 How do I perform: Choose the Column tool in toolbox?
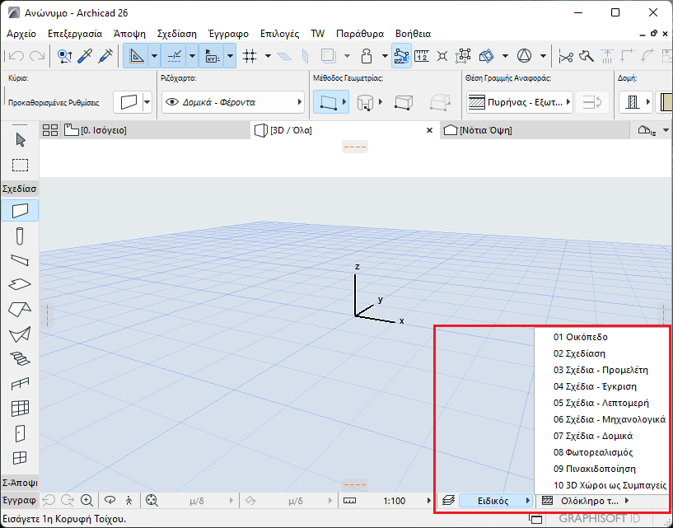tap(21, 236)
